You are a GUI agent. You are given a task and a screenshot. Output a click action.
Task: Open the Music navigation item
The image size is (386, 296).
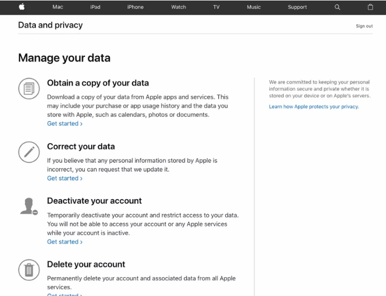pos(254,7)
